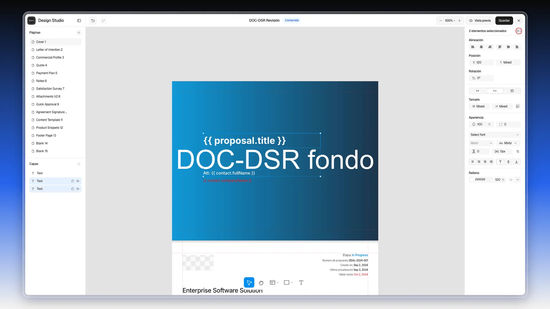This screenshot has width=550, height=309.
Task: Zoom in with the plus button
Action: [459, 21]
